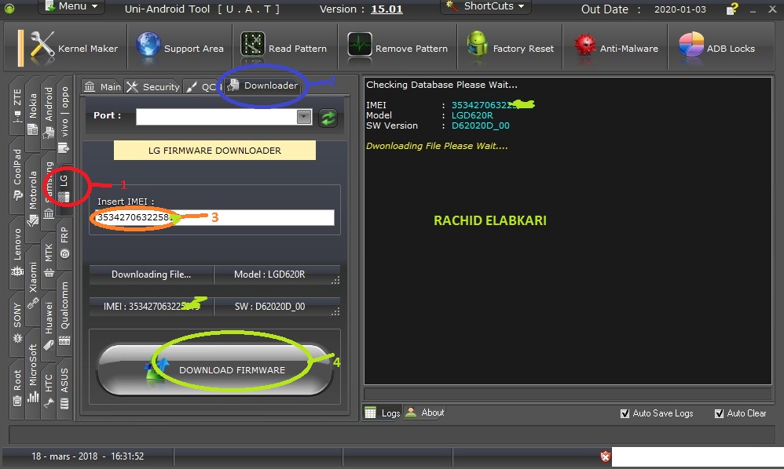Expand the ShortCuts dropdown
Image resolution: width=784 pixels, height=469 pixels.
click(486, 6)
